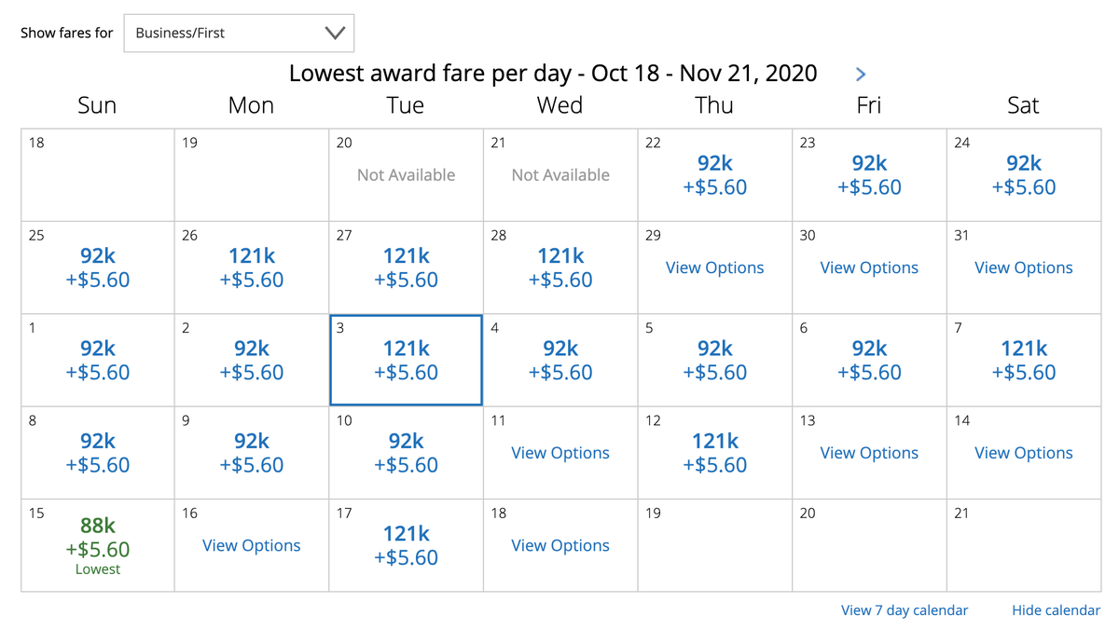Click the next month chevron arrow
1119x630 pixels.
point(860,74)
